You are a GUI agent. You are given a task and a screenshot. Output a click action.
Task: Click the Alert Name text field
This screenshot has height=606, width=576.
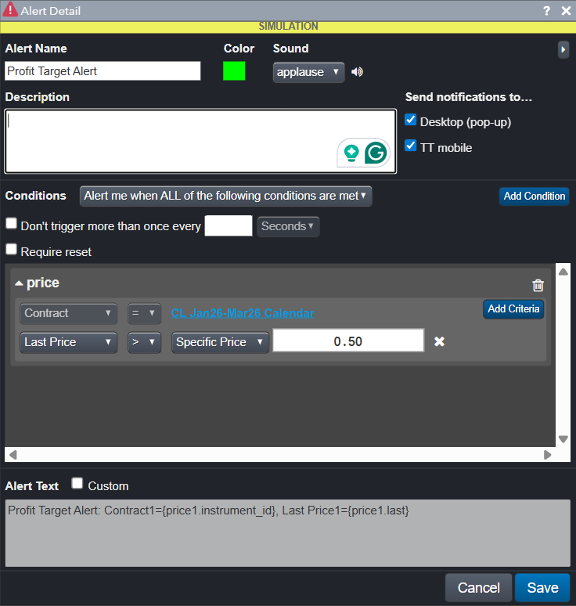pos(103,71)
